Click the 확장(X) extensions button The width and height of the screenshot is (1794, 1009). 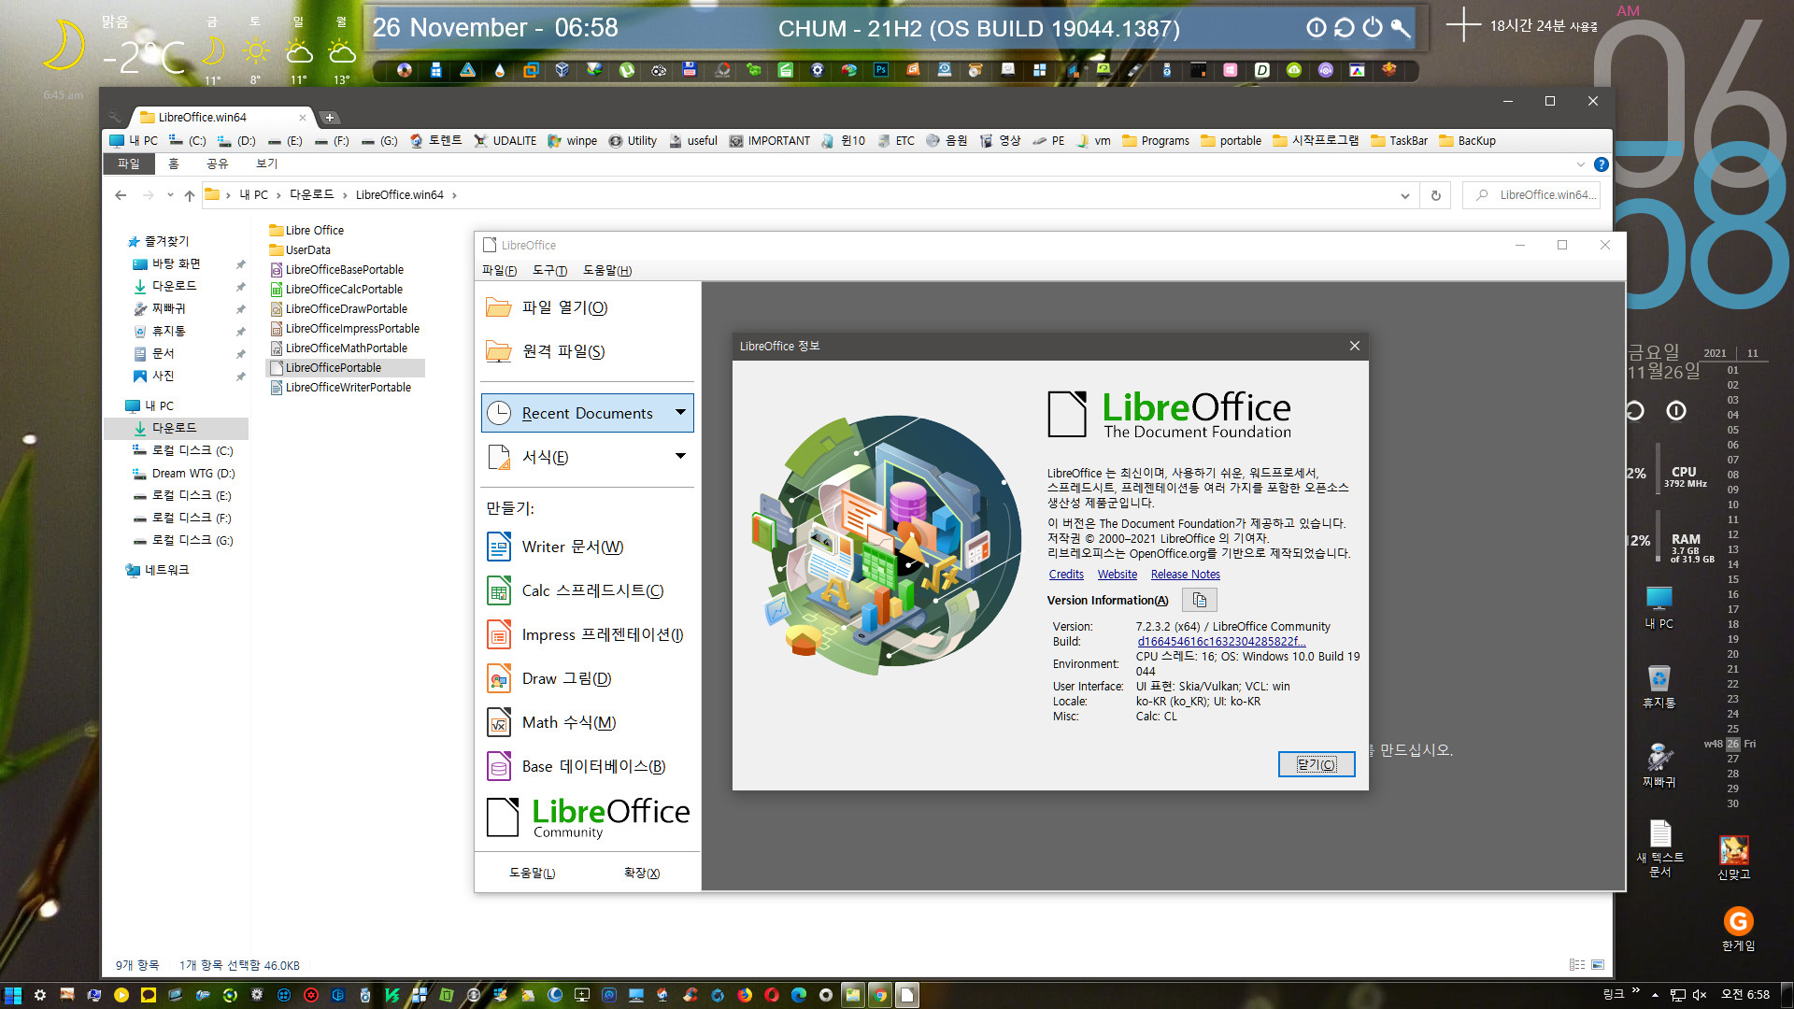(642, 874)
